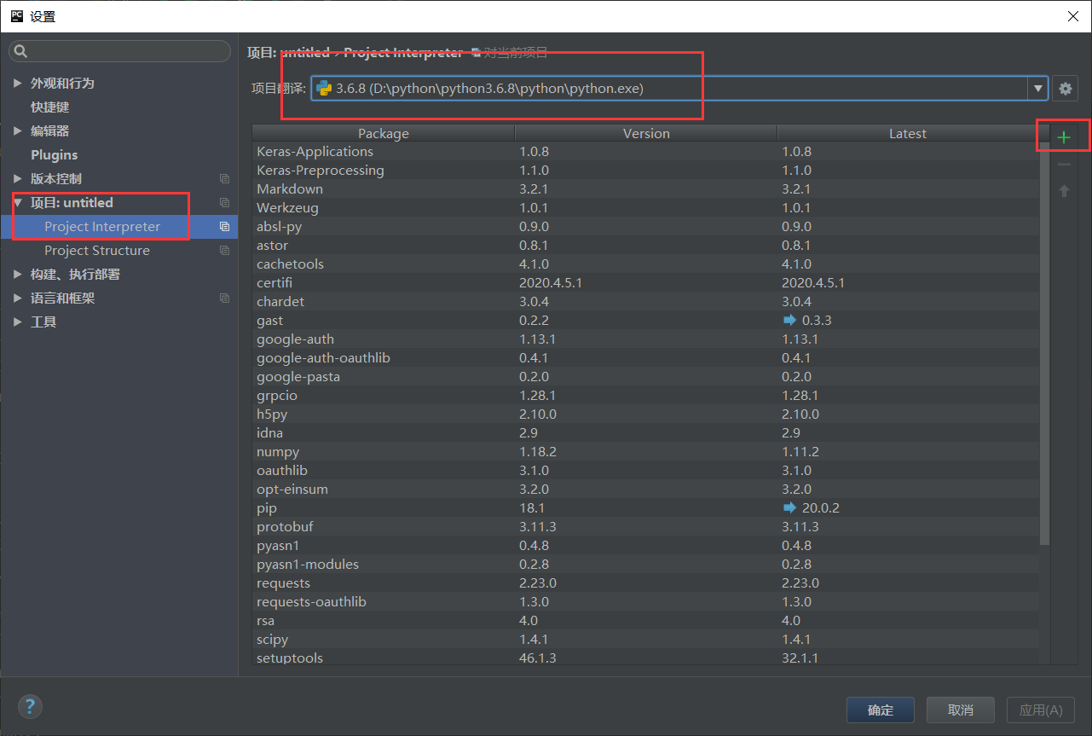1092x736 pixels.
Task: Click update arrow icon in pip row
Action: (x=789, y=508)
